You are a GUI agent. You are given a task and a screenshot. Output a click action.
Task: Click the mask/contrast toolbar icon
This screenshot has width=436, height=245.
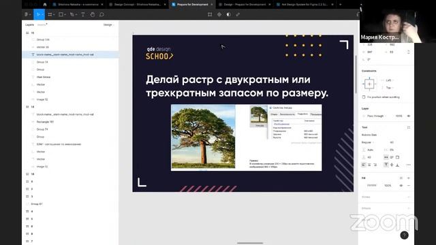click(229, 14)
